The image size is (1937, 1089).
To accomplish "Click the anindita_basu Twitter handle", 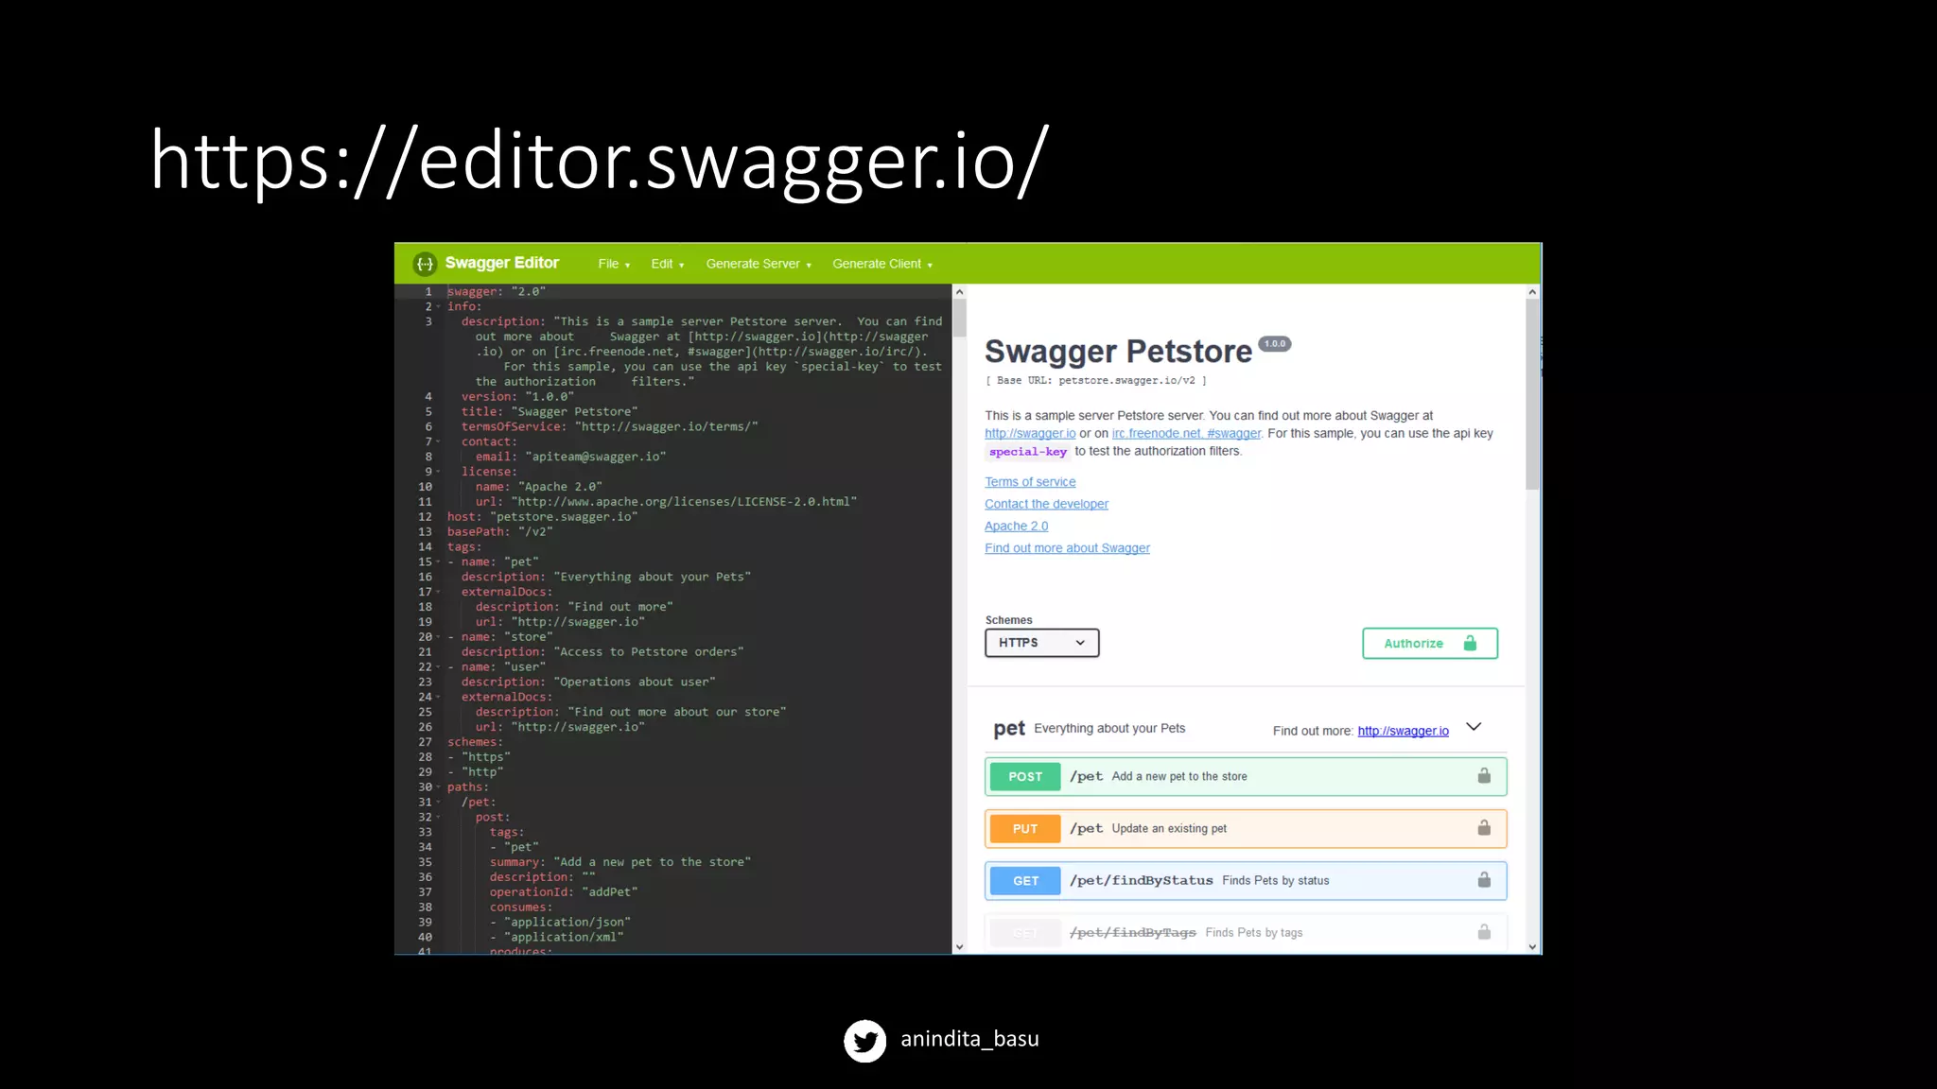I will (x=969, y=1039).
